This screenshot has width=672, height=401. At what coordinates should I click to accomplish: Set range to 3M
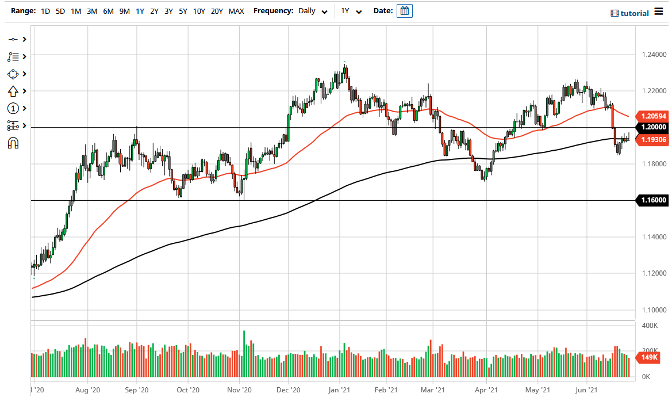click(x=92, y=11)
